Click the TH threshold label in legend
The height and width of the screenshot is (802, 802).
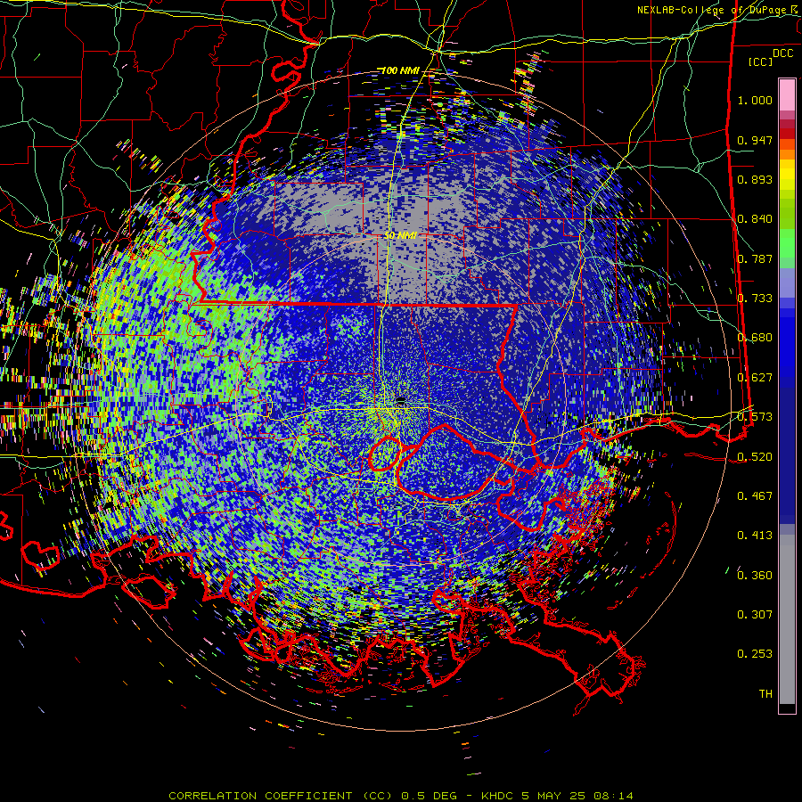coord(765,694)
